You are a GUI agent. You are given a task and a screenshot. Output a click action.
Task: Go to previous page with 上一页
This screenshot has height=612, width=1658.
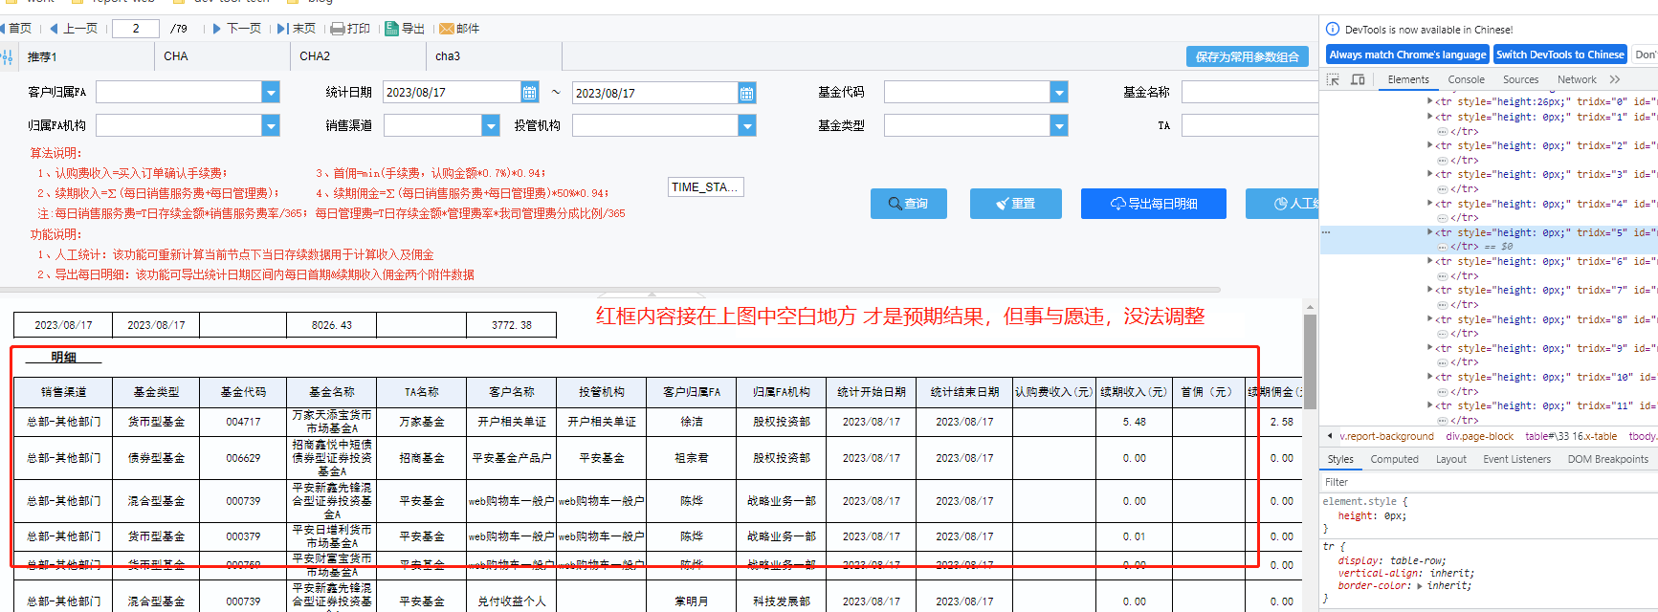[74, 29]
